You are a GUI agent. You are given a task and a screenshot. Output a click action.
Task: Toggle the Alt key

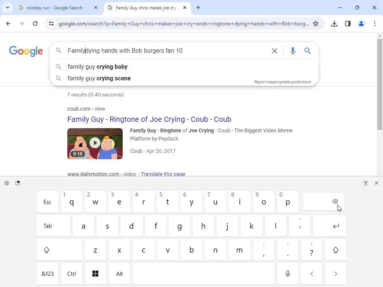coord(119,274)
